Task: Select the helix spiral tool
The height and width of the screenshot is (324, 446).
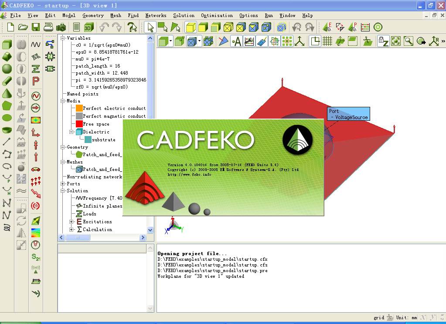Action: tap(7, 227)
